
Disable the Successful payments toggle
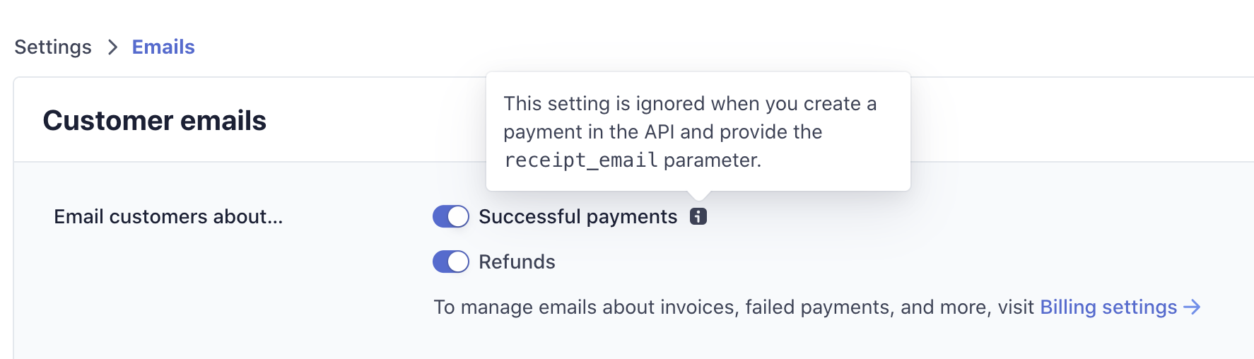tap(451, 216)
